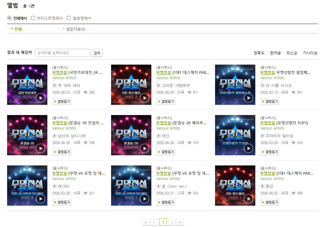Jump to the last page double arrow
Viewport: 324px width, 227px height.
coord(180,222)
